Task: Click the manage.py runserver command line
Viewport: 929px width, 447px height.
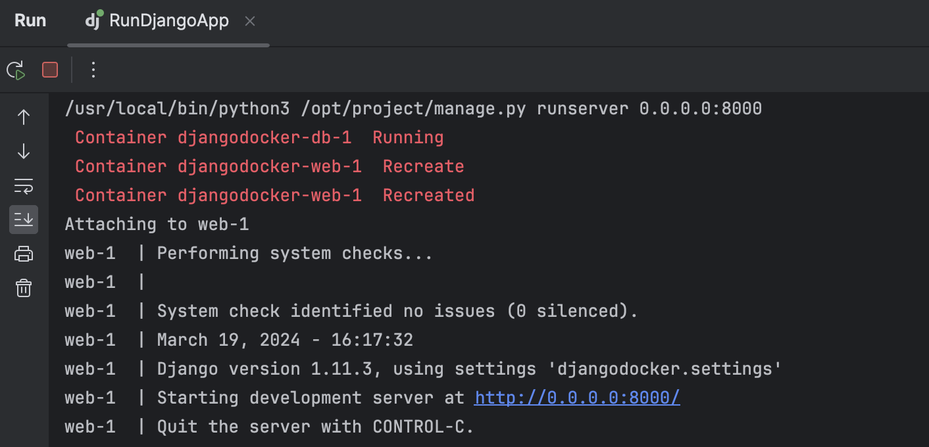Action: point(413,108)
